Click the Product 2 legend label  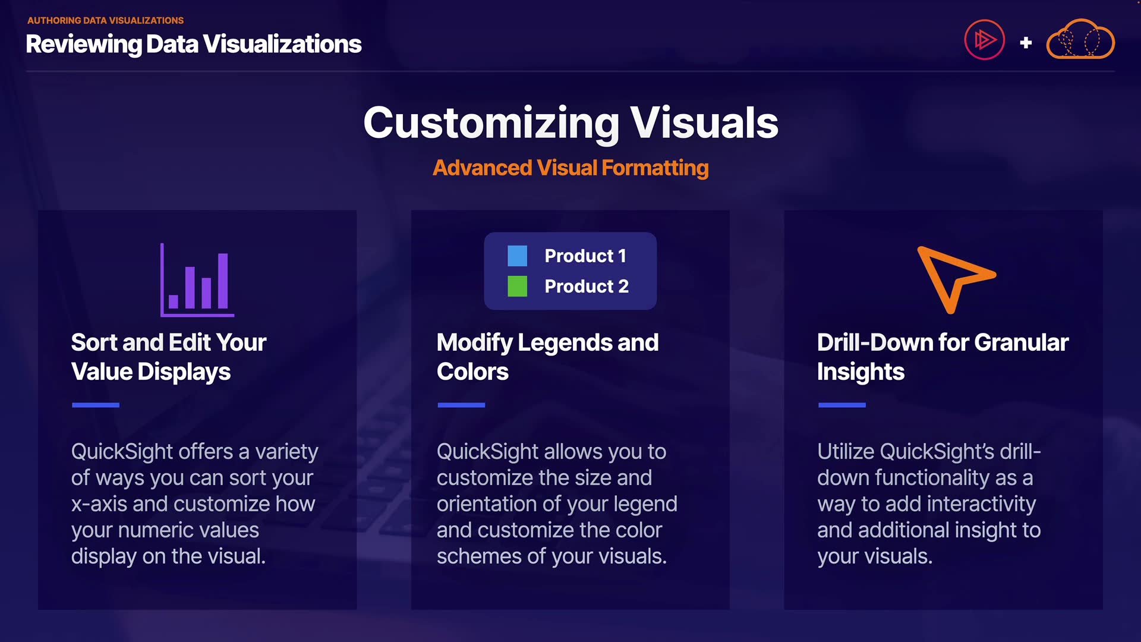[587, 287]
